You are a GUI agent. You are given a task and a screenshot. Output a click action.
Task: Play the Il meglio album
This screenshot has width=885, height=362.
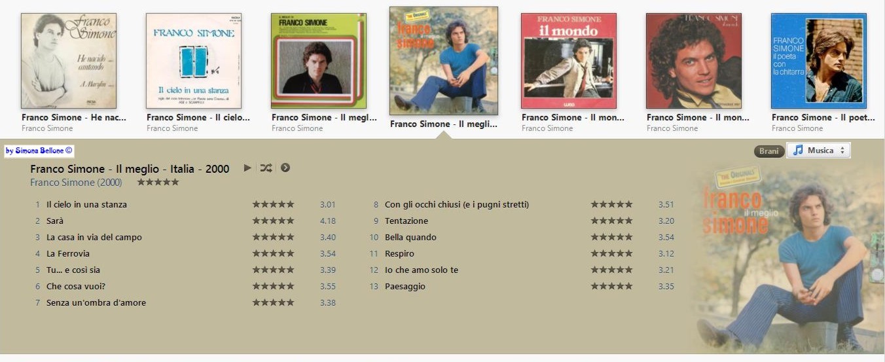[x=247, y=168]
